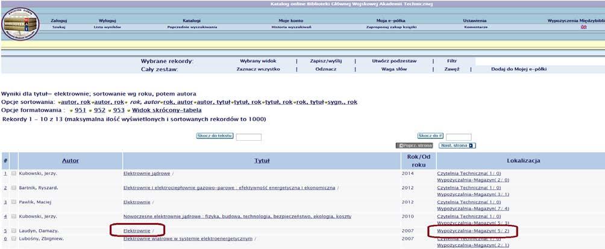
Task: Toggle the checkbox for Laudyn, Damazy
Action: pos(14,231)
